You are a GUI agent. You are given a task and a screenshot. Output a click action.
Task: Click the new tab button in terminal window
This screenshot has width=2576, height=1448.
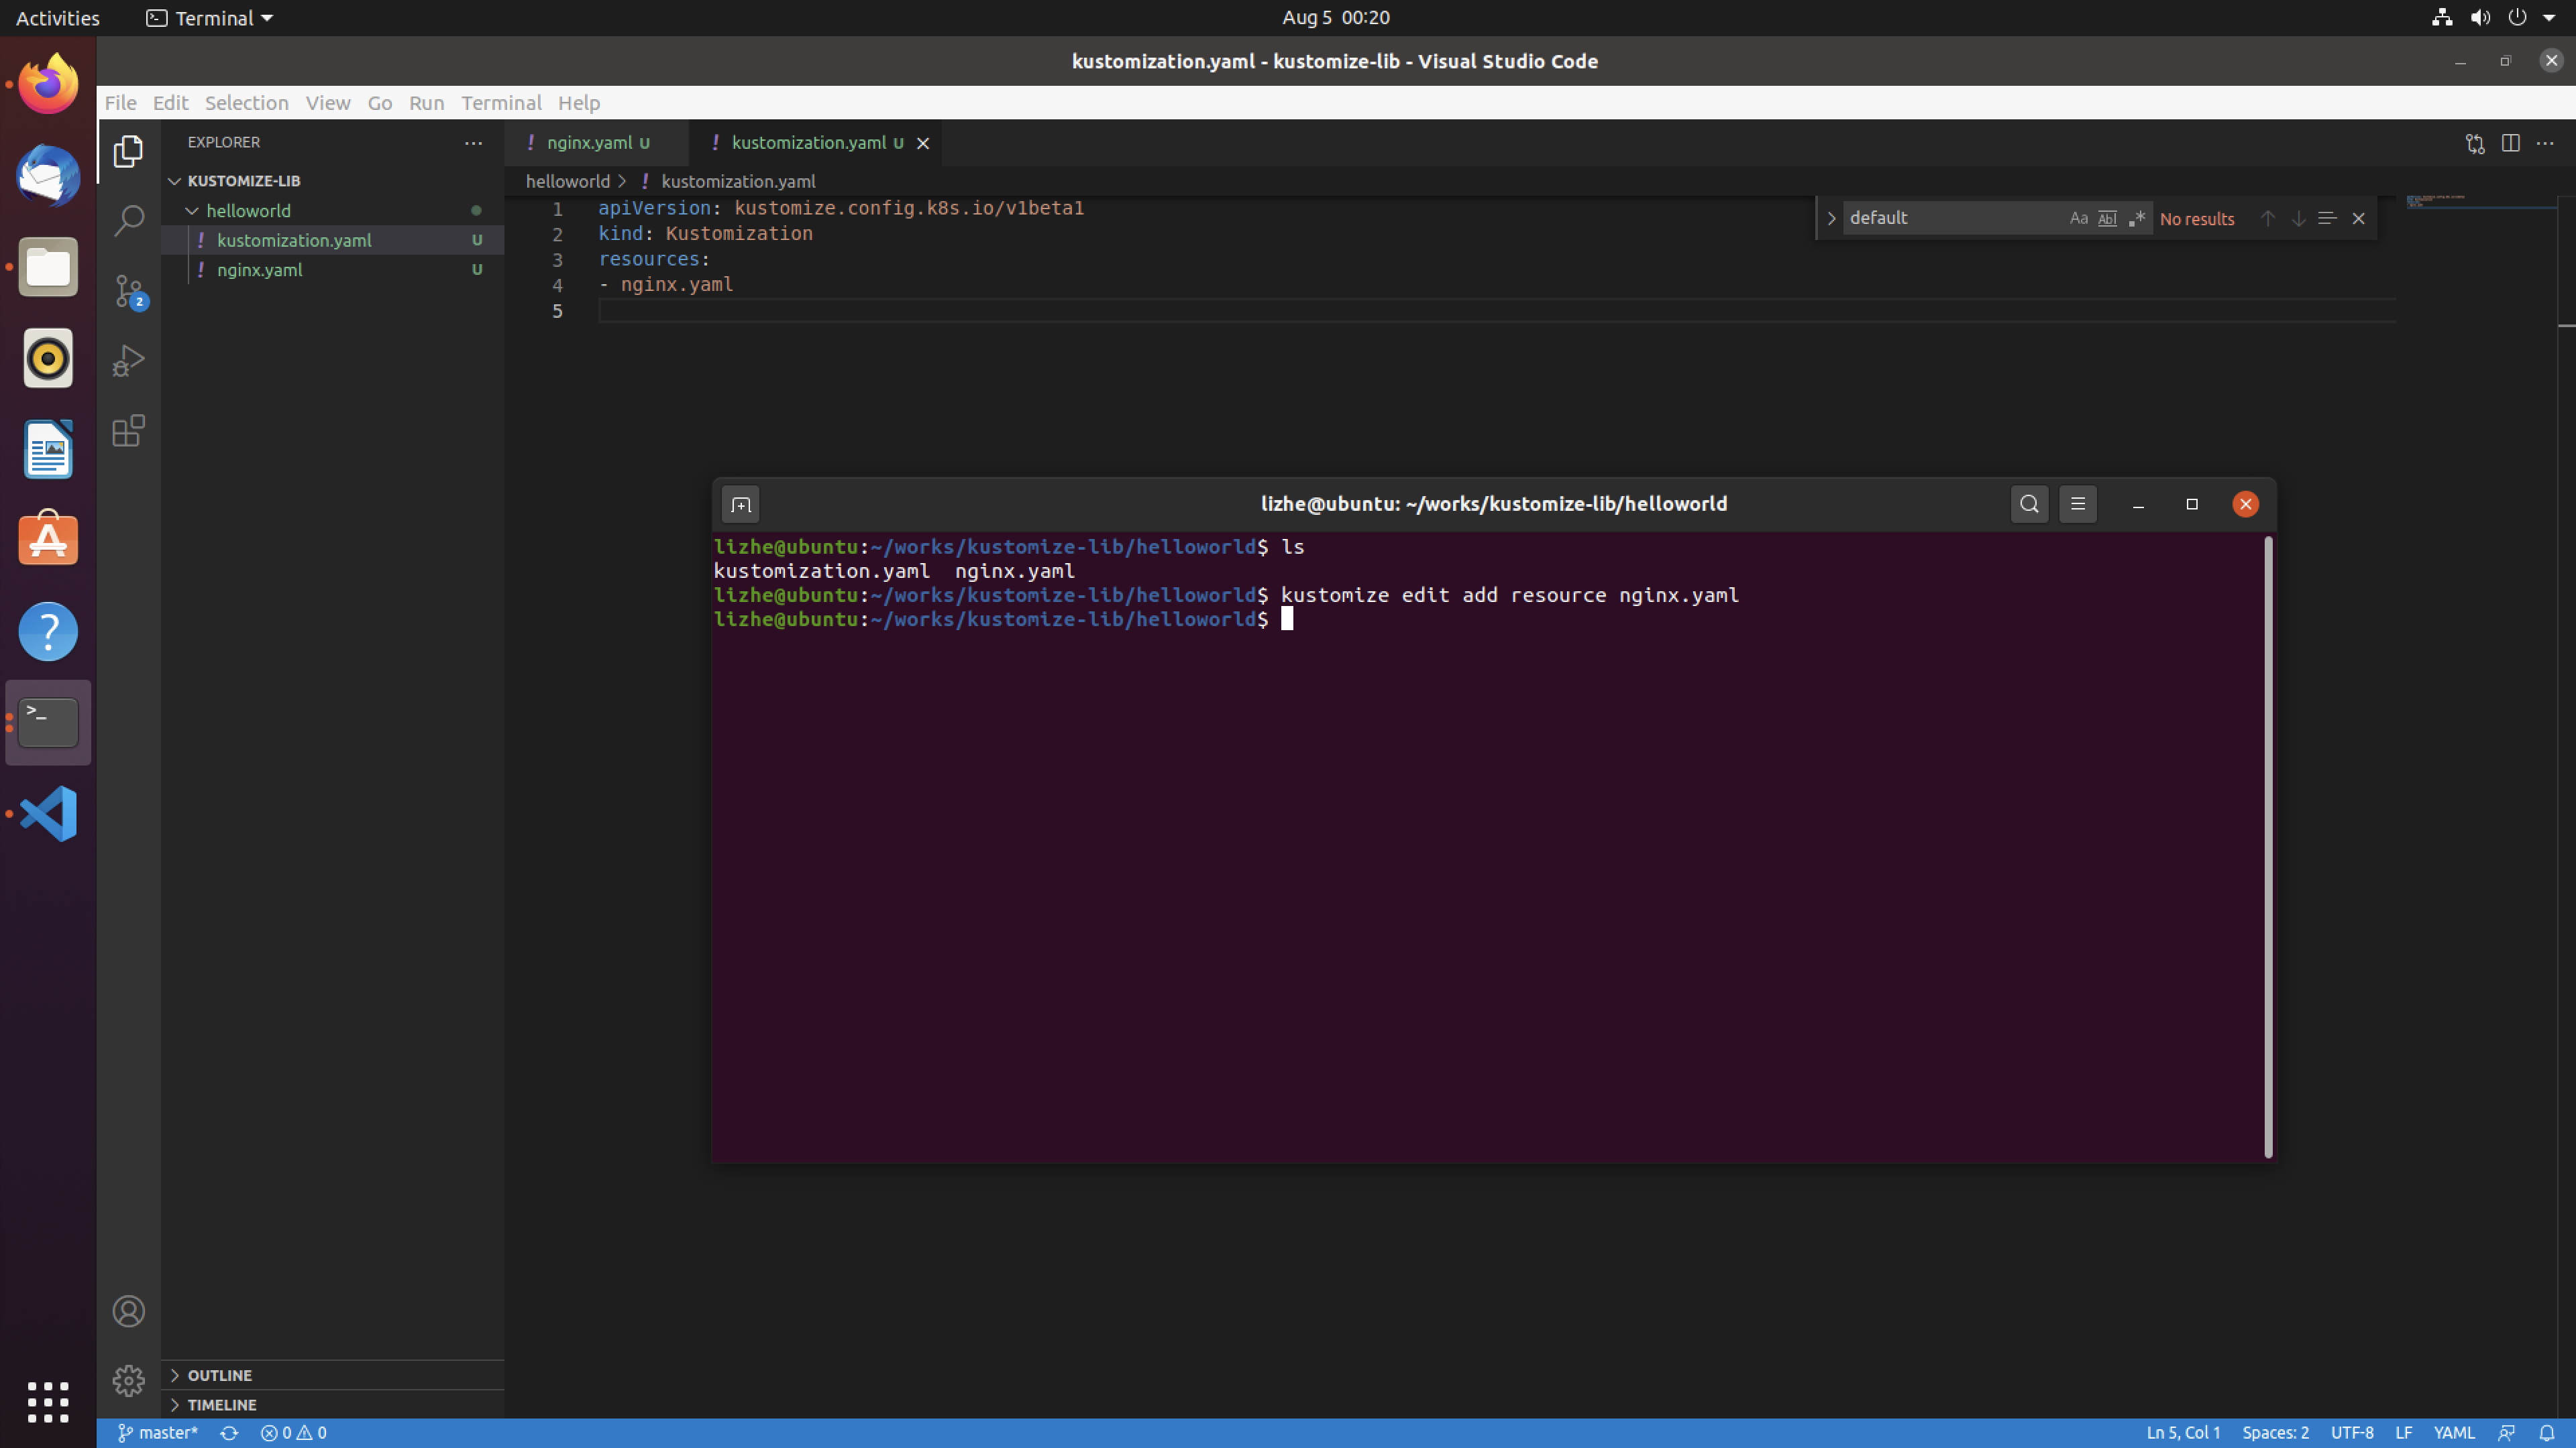click(x=741, y=505)
